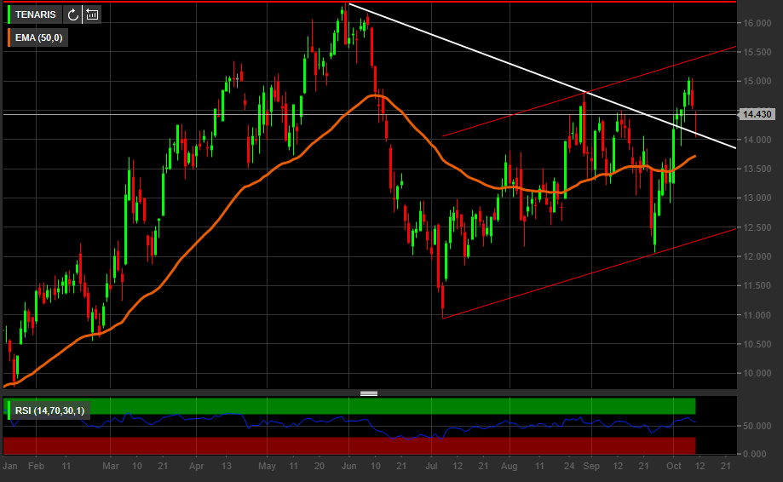Viewport: 783px width, 482px height.
Task: Select the RSI (14,70,30,1) indicator label
Action: coord(49,411)
